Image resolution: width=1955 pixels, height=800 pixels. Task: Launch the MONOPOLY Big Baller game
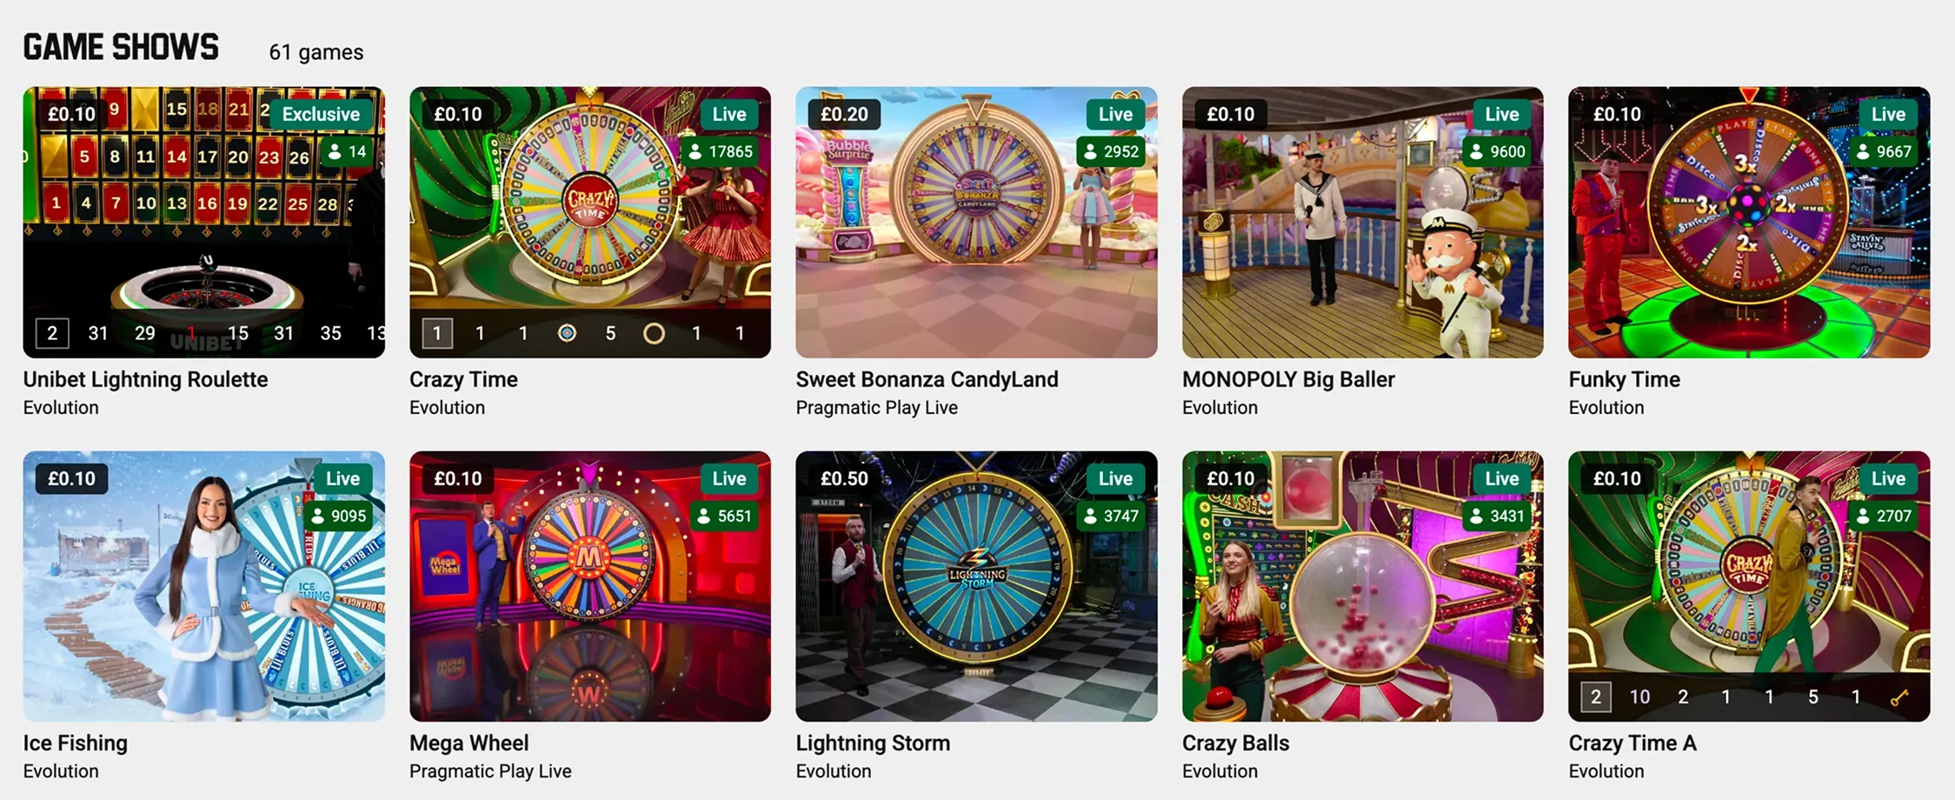pos(1363,222)
